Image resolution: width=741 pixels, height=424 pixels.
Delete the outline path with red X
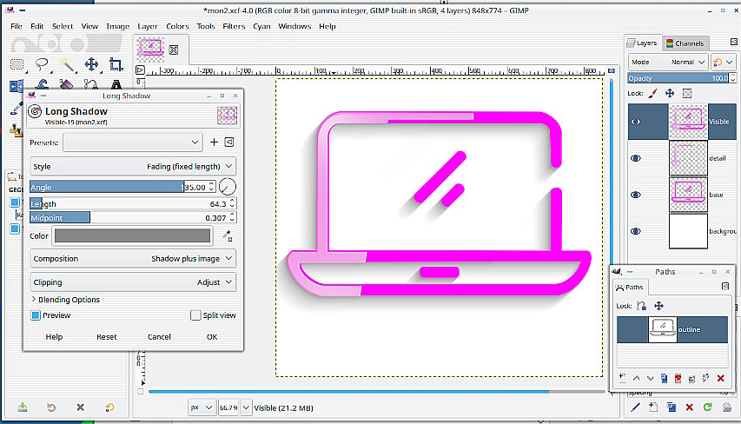pos(721,378)
